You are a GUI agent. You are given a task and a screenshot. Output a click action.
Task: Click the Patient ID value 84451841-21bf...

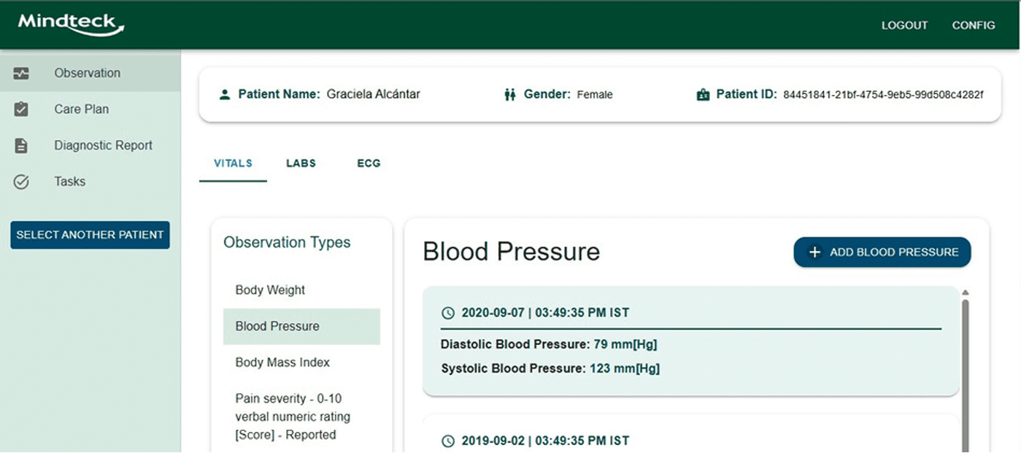(x=883, y=95)
